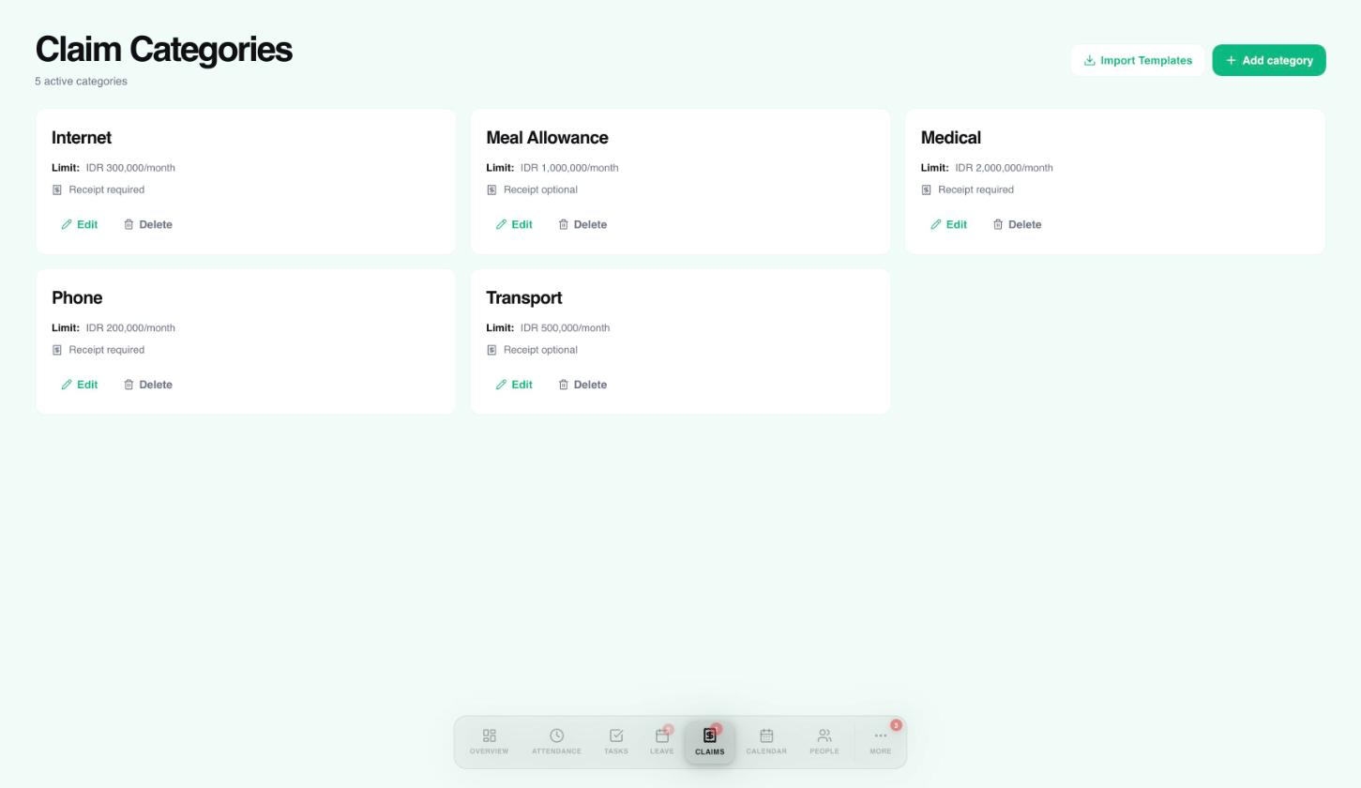
Task: Delete the Meal Allowance category
Action: [582, 224]
